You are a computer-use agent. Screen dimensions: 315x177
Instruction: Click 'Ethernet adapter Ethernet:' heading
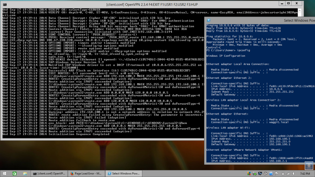coord(227,114)
